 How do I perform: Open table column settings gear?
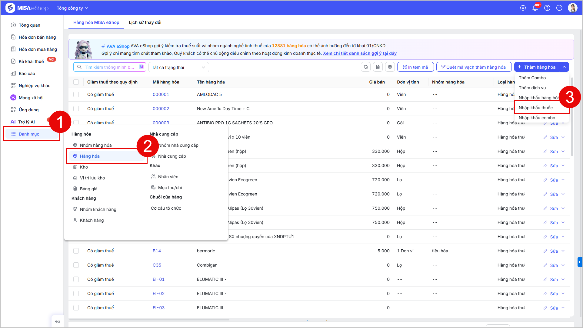tap(390, 67)
